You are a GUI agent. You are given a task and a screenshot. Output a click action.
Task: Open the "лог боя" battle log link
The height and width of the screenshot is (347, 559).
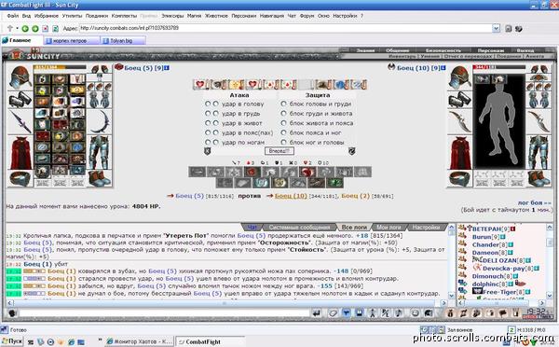[x=530, y=202]
